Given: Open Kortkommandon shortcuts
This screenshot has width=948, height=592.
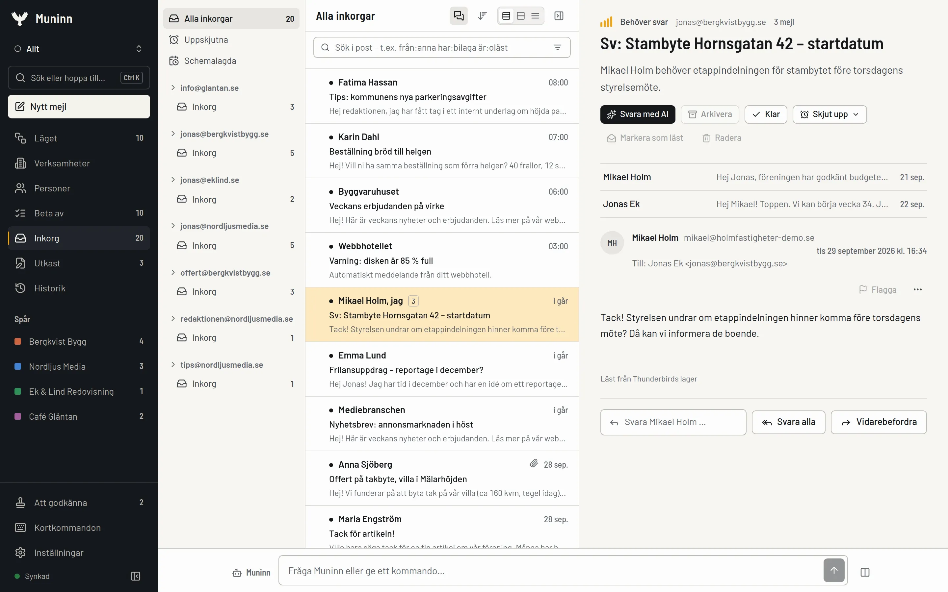Looking at the screenshot, I should (x=79, y=528).
